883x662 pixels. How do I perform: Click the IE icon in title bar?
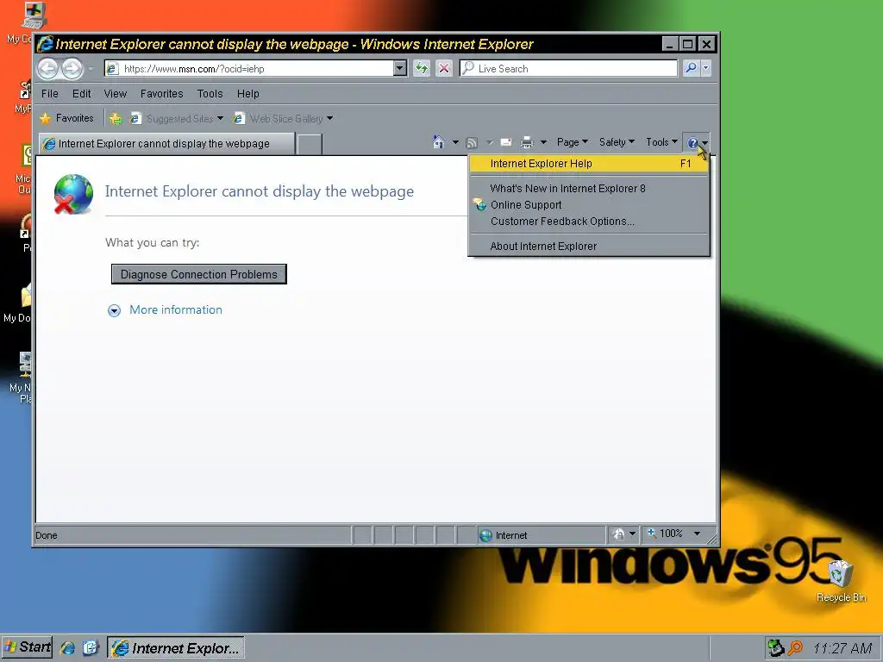(45, 44)
